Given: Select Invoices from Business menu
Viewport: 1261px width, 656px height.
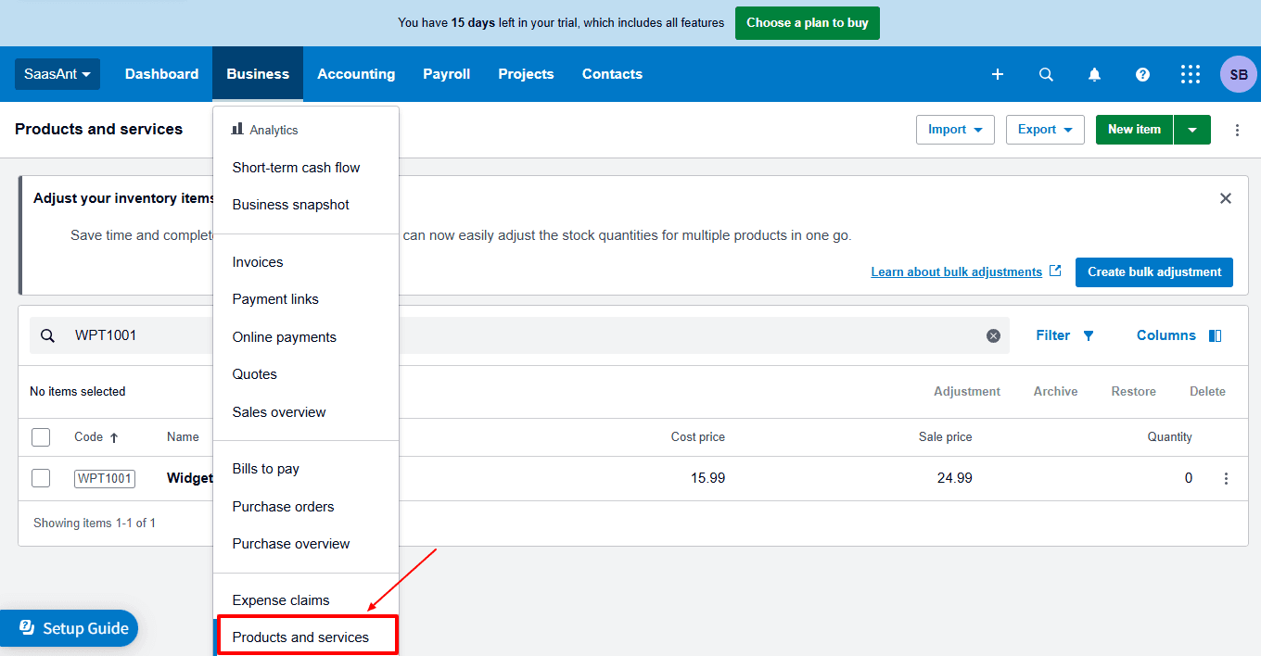Looking at the screenshot, I should point(258,262).
